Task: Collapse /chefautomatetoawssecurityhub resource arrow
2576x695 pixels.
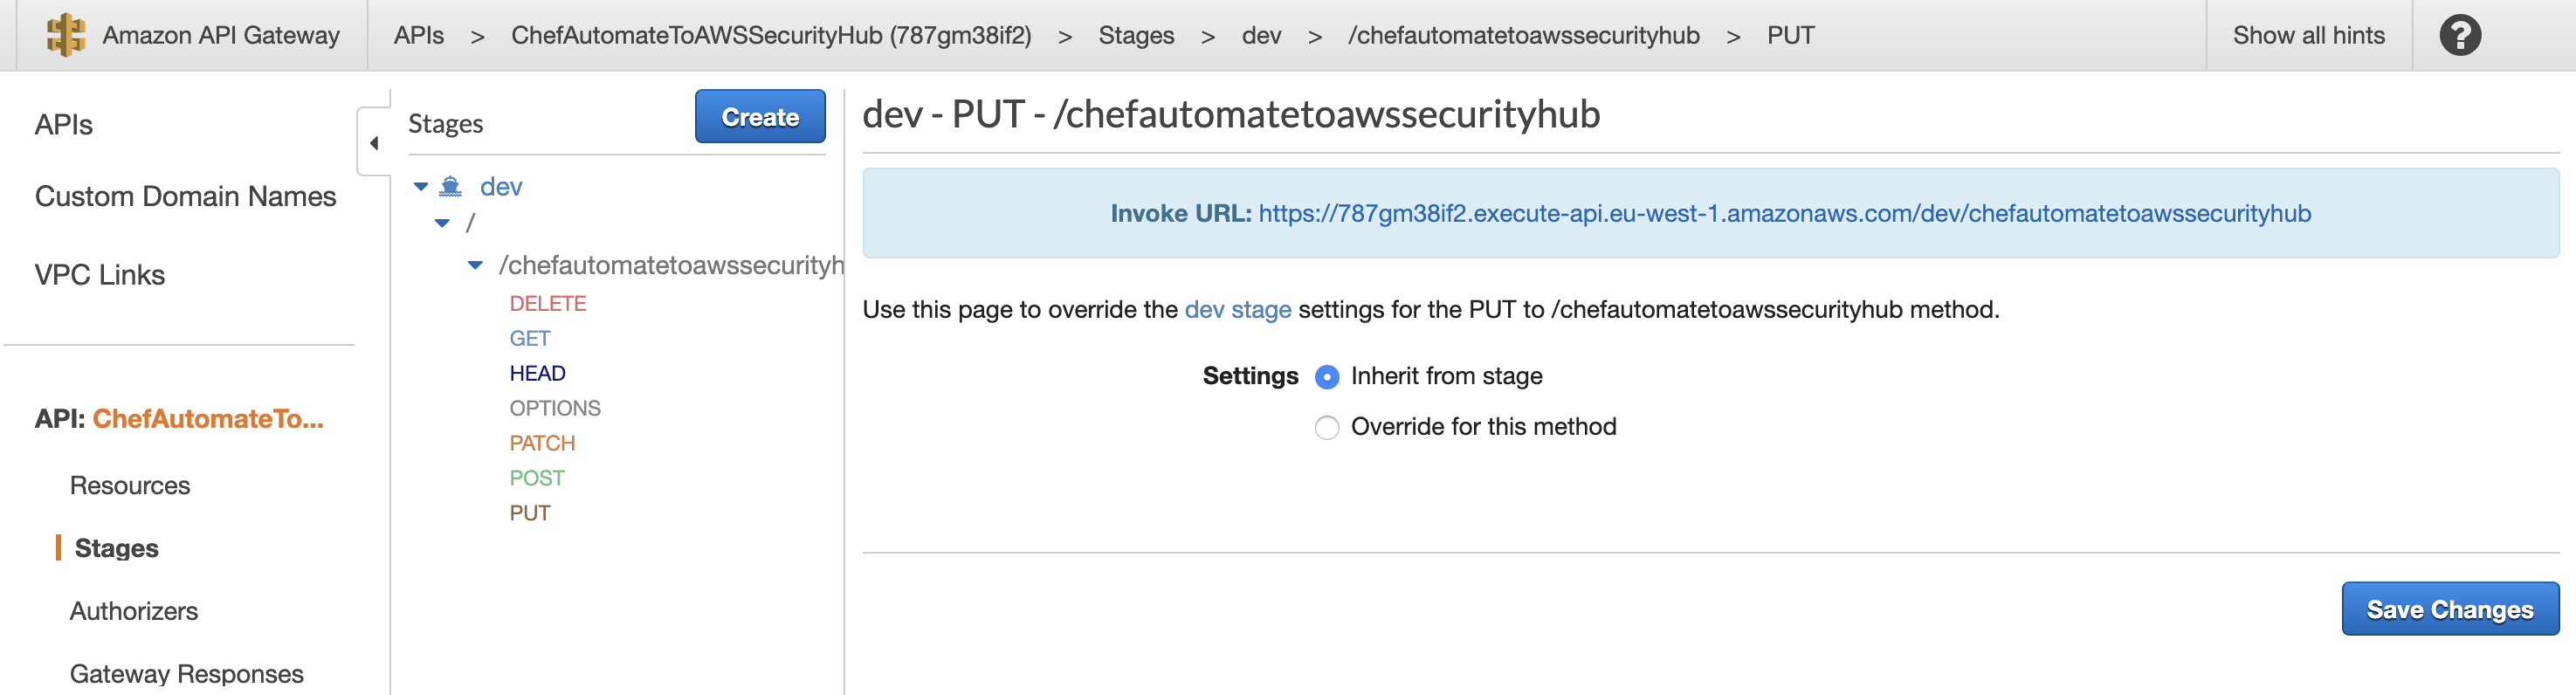Action: point(475,265)
